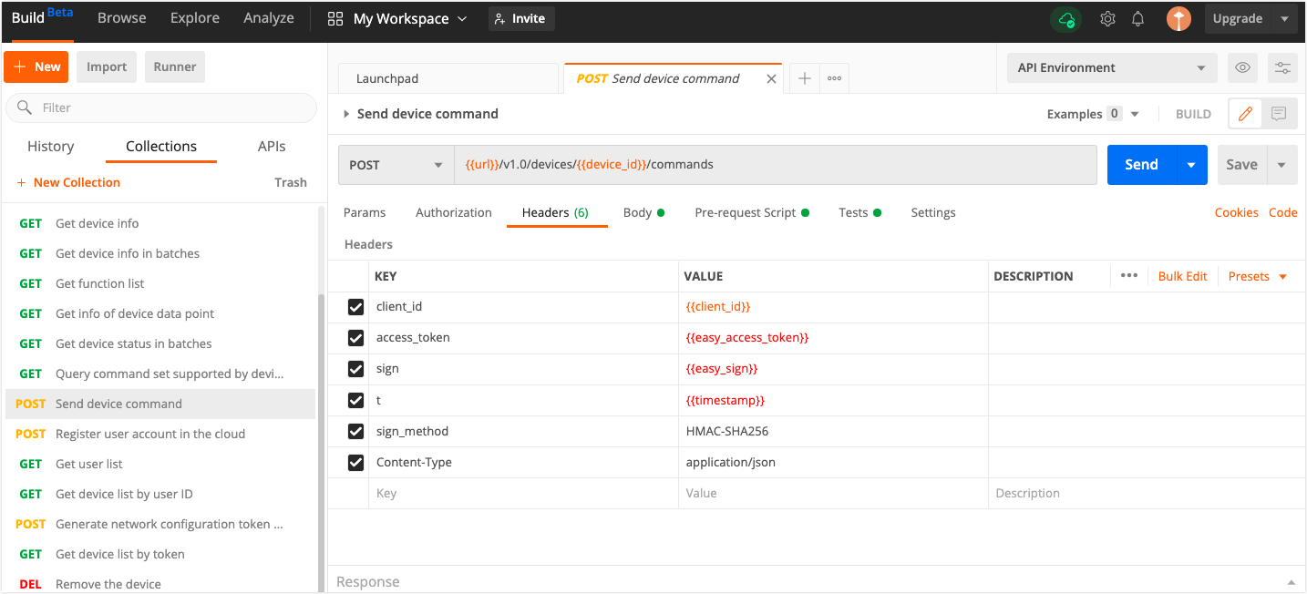This screenshot has height=594, width=1307.
Task: Switch to the APIs tab
Action: coord(272,146)
